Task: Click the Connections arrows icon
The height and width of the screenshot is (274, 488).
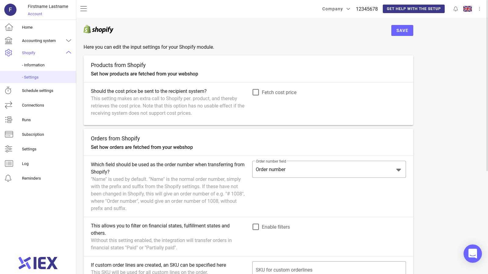Action: tap(9, 105)
